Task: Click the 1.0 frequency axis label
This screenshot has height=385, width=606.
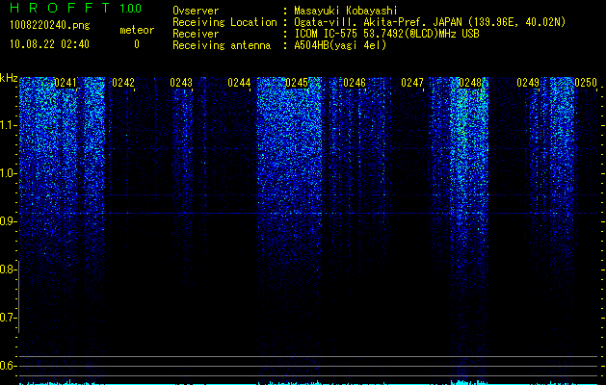Action: [8, 173]
